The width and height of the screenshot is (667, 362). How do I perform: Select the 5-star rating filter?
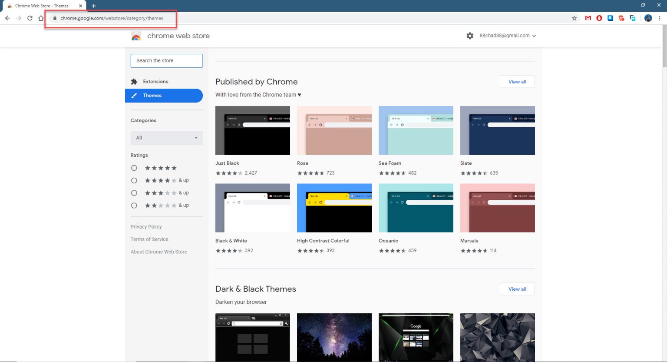[x=134, y=168]
